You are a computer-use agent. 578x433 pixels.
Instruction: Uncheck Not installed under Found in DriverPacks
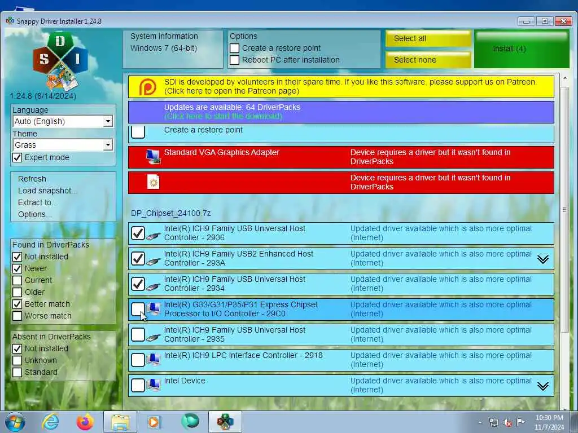pos(17,257)
